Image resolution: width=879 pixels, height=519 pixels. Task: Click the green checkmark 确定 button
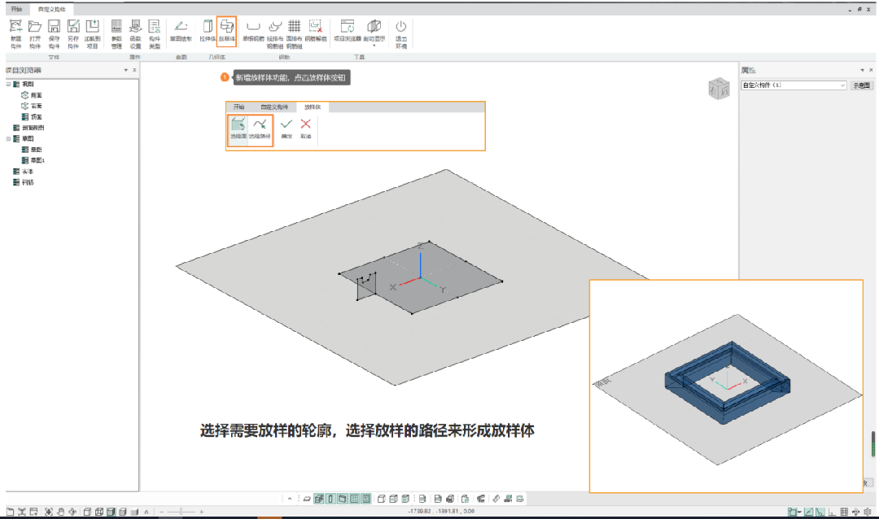coord(286,128)
